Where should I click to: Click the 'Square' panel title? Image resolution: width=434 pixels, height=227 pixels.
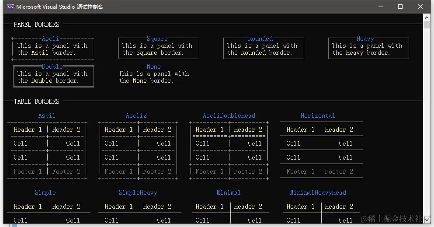tap(157, 38)
